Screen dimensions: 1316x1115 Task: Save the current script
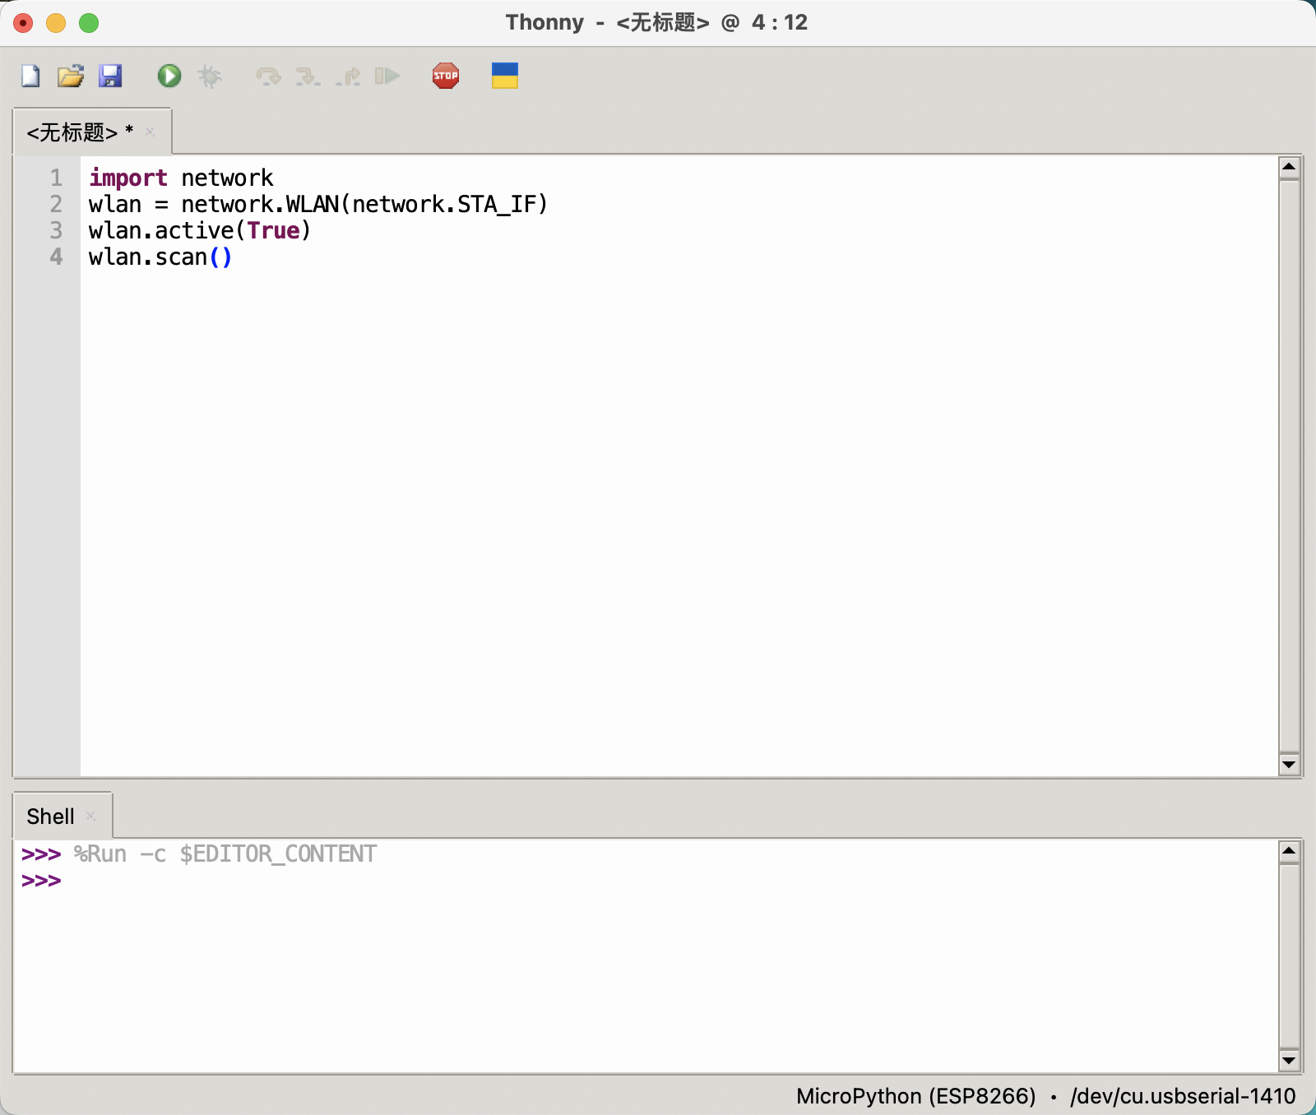click(112, 76)
